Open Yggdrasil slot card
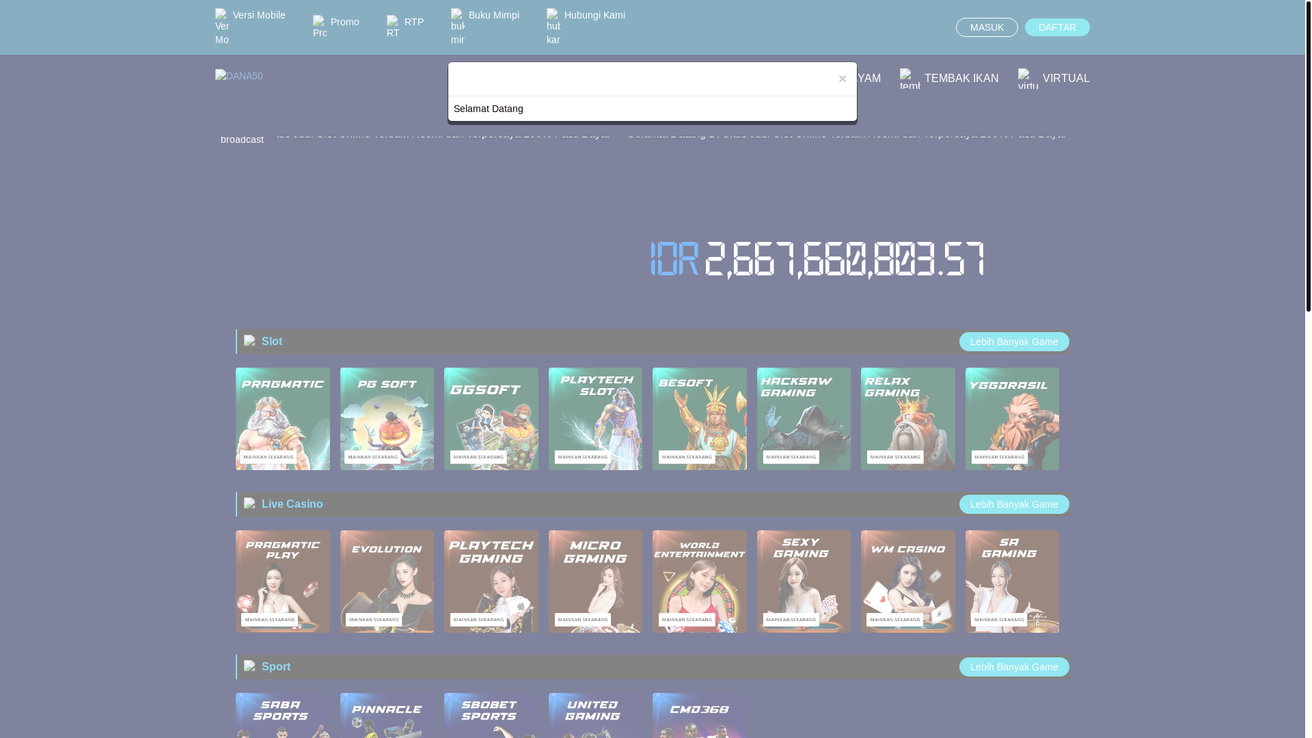Image resolution: width=1312 pixels, height=738 pixels. pyautogui.click(x=1012, y=419)
